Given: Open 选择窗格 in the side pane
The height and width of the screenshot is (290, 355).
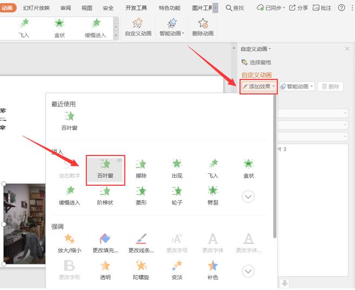Looking at the screenshot, I should [x=257, y=62].
